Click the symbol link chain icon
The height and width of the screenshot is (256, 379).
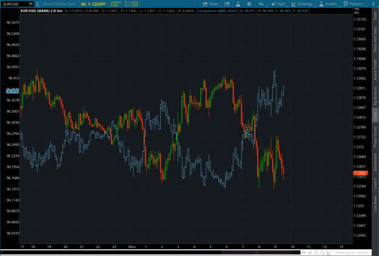[x=38, y=4]
